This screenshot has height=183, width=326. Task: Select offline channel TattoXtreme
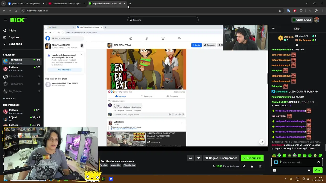coord(22,84)
